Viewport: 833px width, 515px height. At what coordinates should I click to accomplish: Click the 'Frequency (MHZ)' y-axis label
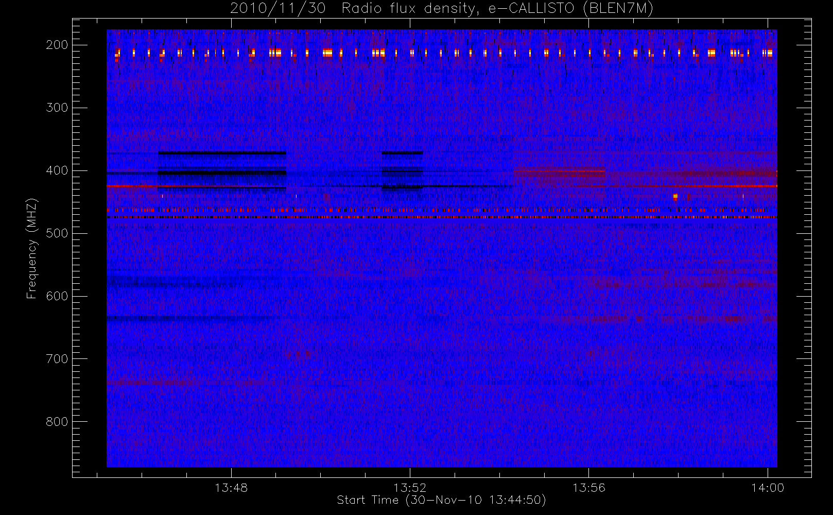pyautogui.click(x=32, y=249)
